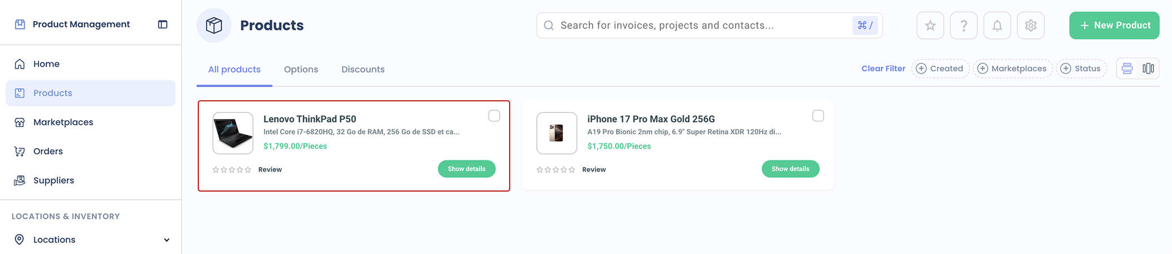The width and height of the screenshot is (1172, 254).
Task: Click the Clear Filter link
Action: pyautogui.click(x=883, y=69)
